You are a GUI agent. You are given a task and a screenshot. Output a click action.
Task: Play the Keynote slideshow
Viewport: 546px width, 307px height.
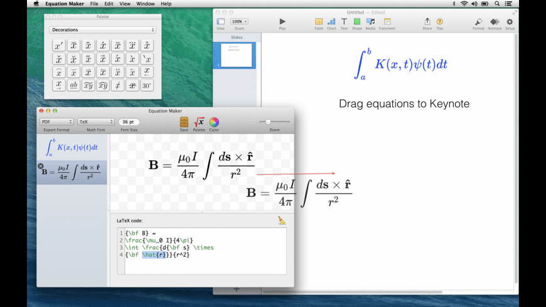(x=282, y=21)
